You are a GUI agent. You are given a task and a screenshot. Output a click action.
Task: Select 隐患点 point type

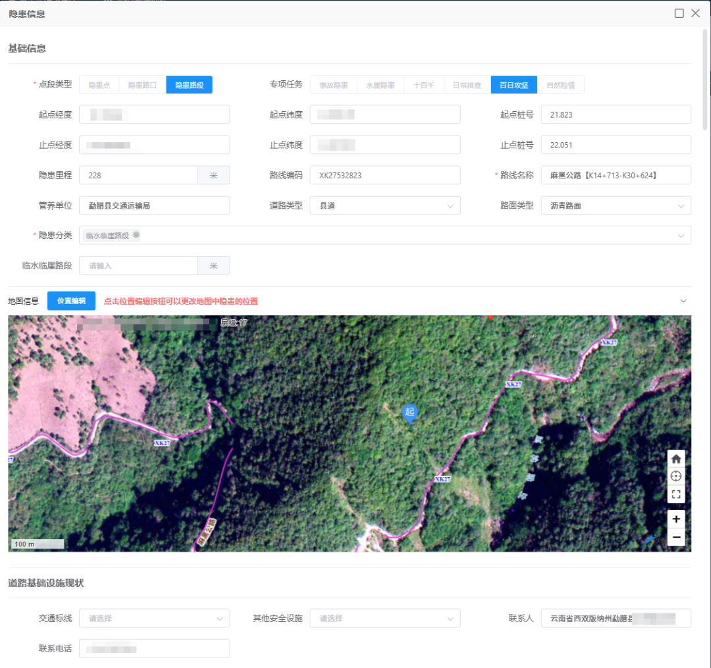99,85
